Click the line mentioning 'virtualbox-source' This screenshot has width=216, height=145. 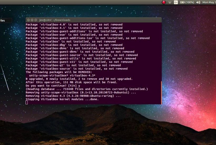(77, 69)
